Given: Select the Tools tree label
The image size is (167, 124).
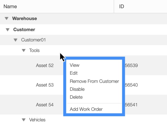Looking at the screenshot, I should (x=34, y=50).
